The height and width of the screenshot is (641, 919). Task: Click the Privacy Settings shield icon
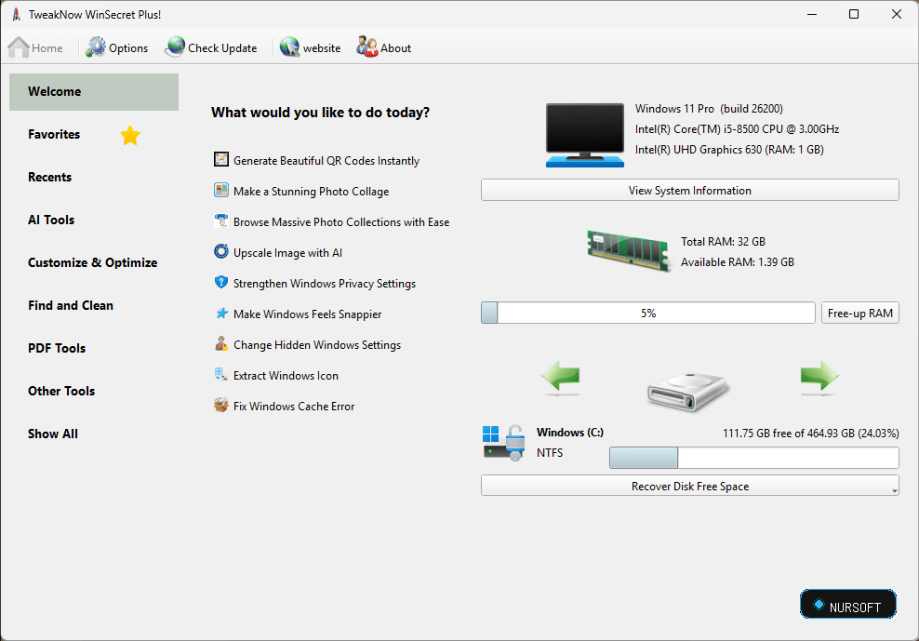coord(221,282)
